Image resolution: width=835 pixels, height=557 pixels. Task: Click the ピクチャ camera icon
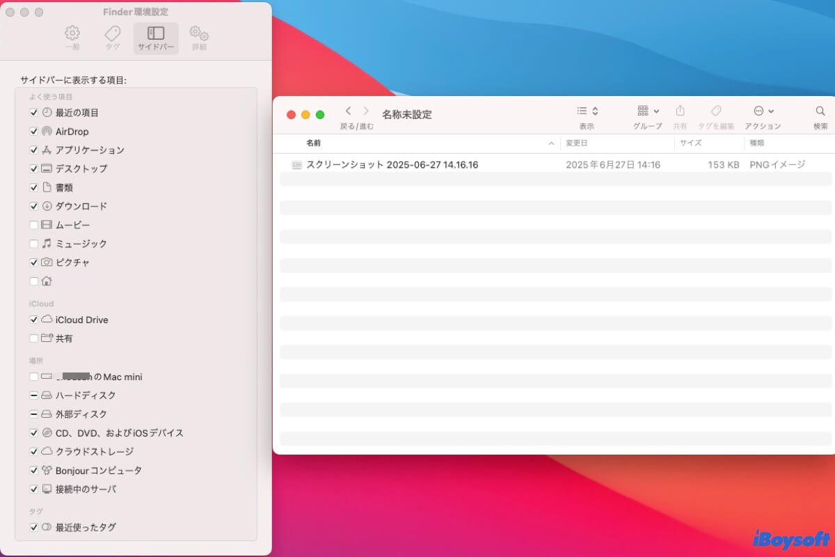[x=47, y=262]
